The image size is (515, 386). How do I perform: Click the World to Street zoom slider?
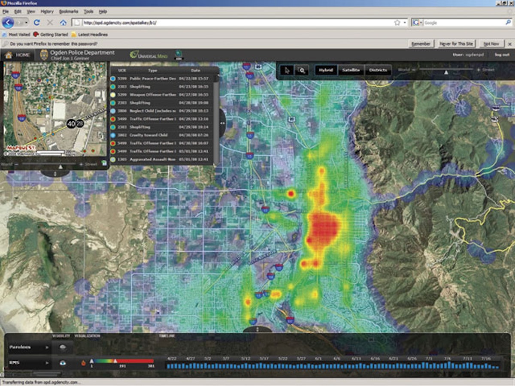pyautogui.click(x=446, y=70)
